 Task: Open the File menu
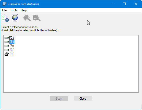pyautogui.click(x=4, y=10)
